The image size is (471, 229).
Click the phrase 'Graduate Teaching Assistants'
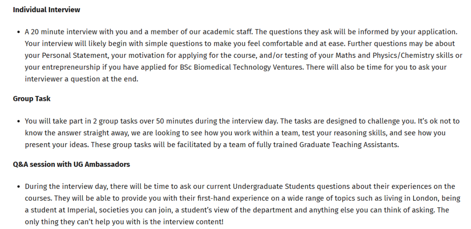tap(349, 145)
